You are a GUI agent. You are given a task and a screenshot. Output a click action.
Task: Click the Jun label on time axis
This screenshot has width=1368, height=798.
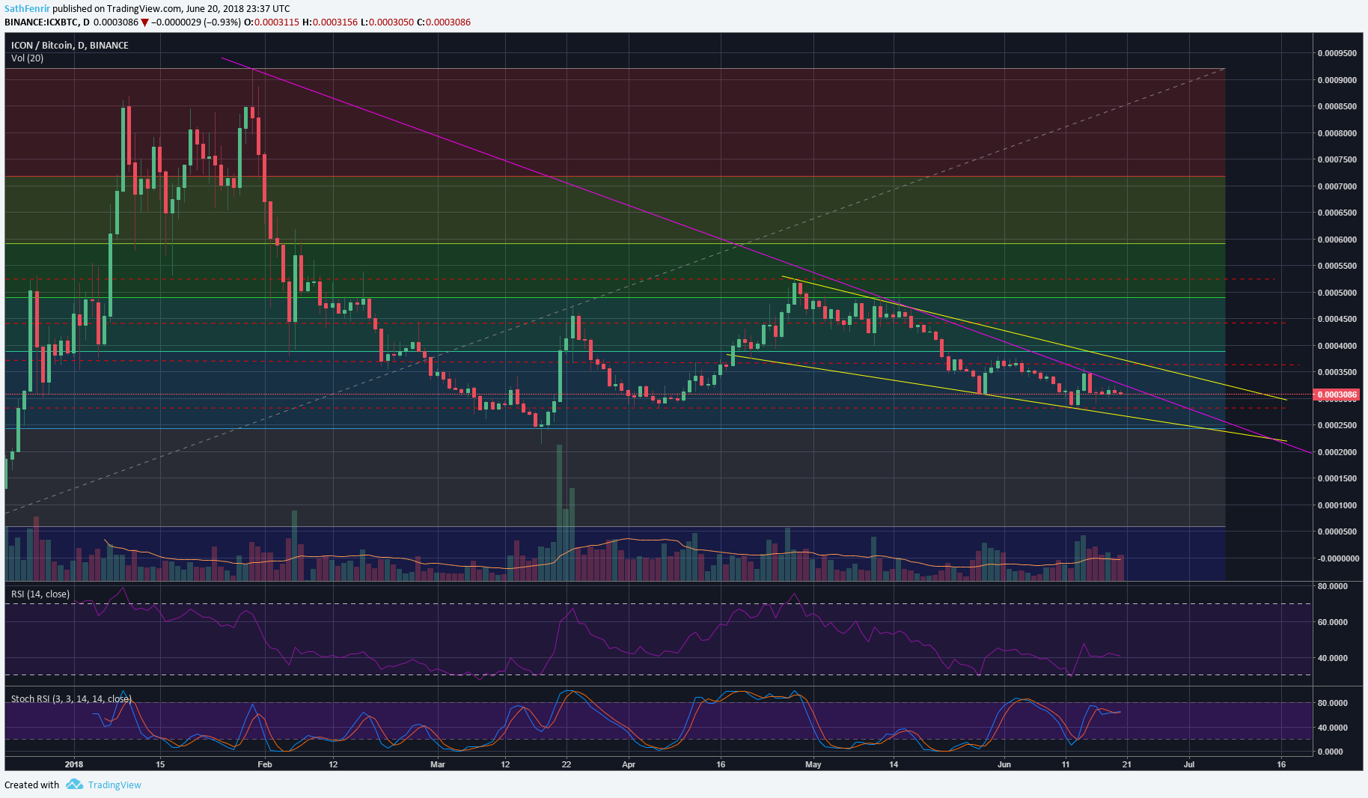(x=1004, y=764)
